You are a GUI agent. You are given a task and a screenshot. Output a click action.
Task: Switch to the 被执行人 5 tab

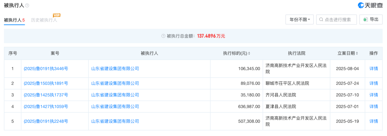point(14,20)
